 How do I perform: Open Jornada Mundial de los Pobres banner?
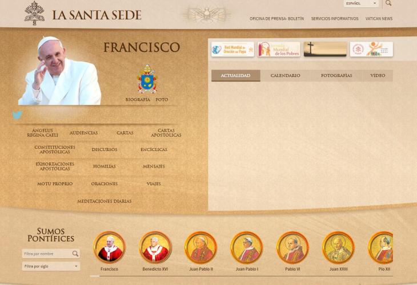point(278,49)
